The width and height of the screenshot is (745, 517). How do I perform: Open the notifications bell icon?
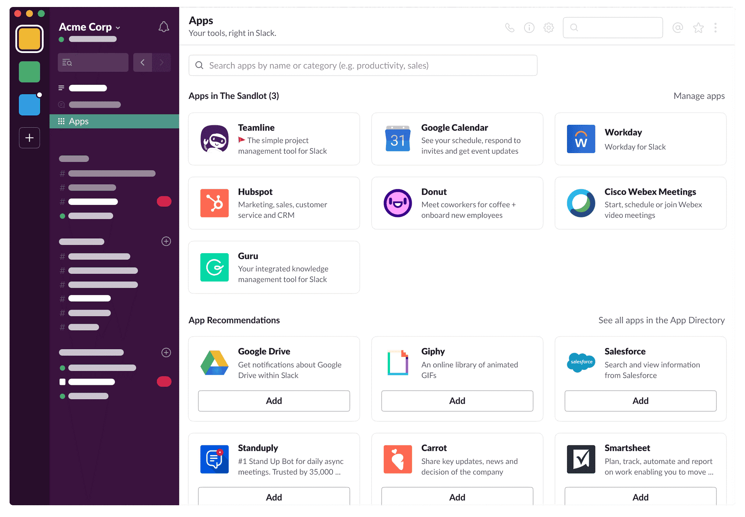(x=164, y=27)
